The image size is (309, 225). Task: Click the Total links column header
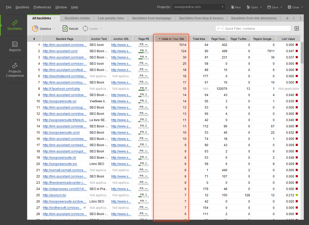(x=199, y=39)
